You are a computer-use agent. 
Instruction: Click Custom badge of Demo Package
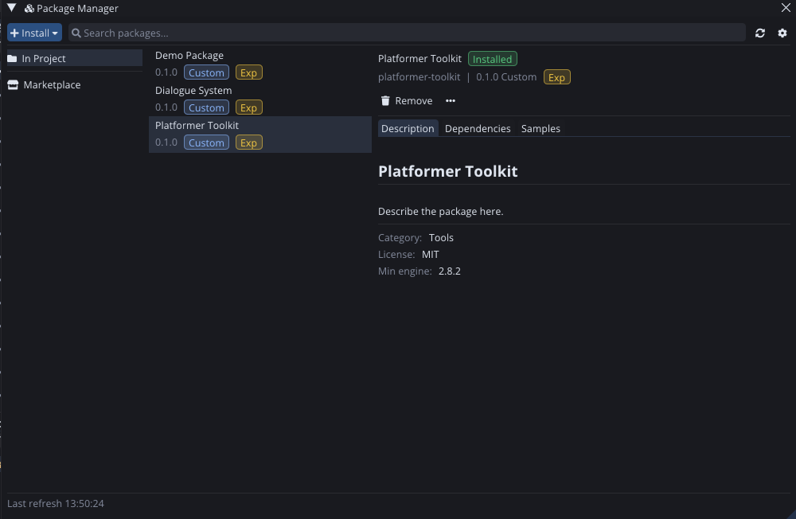point(206,72)
